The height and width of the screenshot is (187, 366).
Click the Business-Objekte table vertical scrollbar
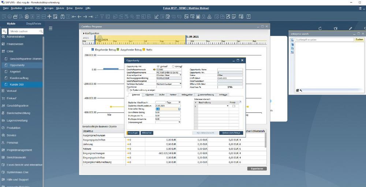[x=265, y=140]
